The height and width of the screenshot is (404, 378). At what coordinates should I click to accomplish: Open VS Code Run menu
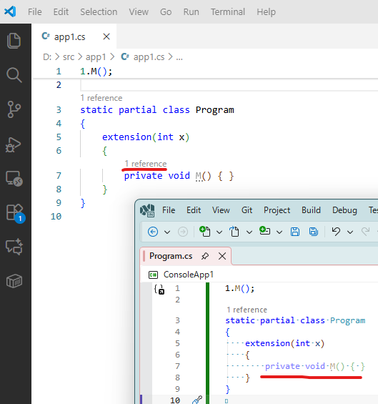pyautogui.click(x=191, y=12)
